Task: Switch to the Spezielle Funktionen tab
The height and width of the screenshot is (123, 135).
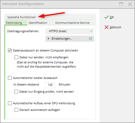Action: coord(22,17)
